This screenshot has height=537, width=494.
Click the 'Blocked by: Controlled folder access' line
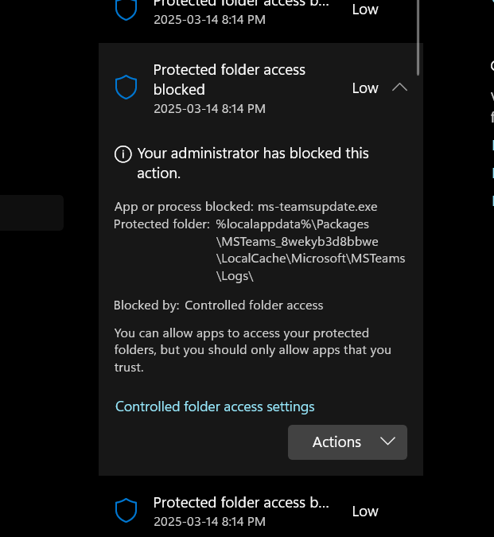[219, 305]
